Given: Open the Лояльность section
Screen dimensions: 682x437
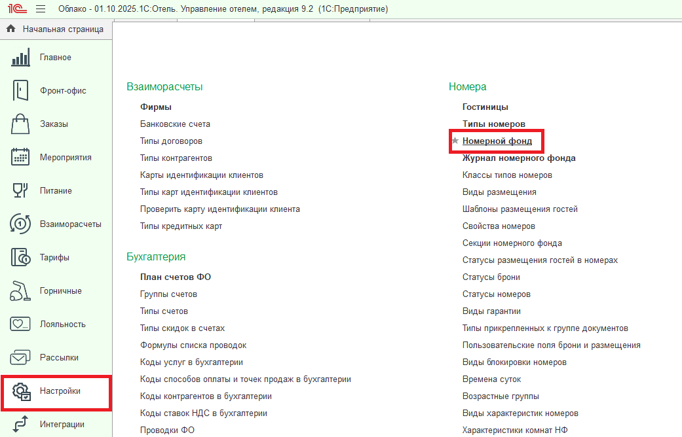Looking at the screenshot, I should pyautogui.click(x=56, y=324).
